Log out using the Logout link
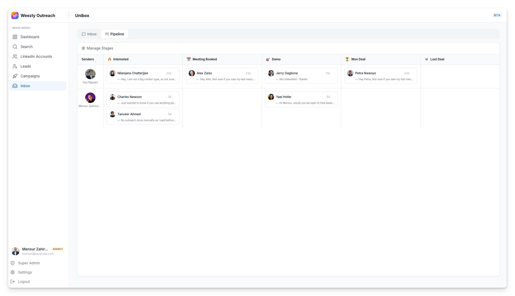 tap(24, 282)
